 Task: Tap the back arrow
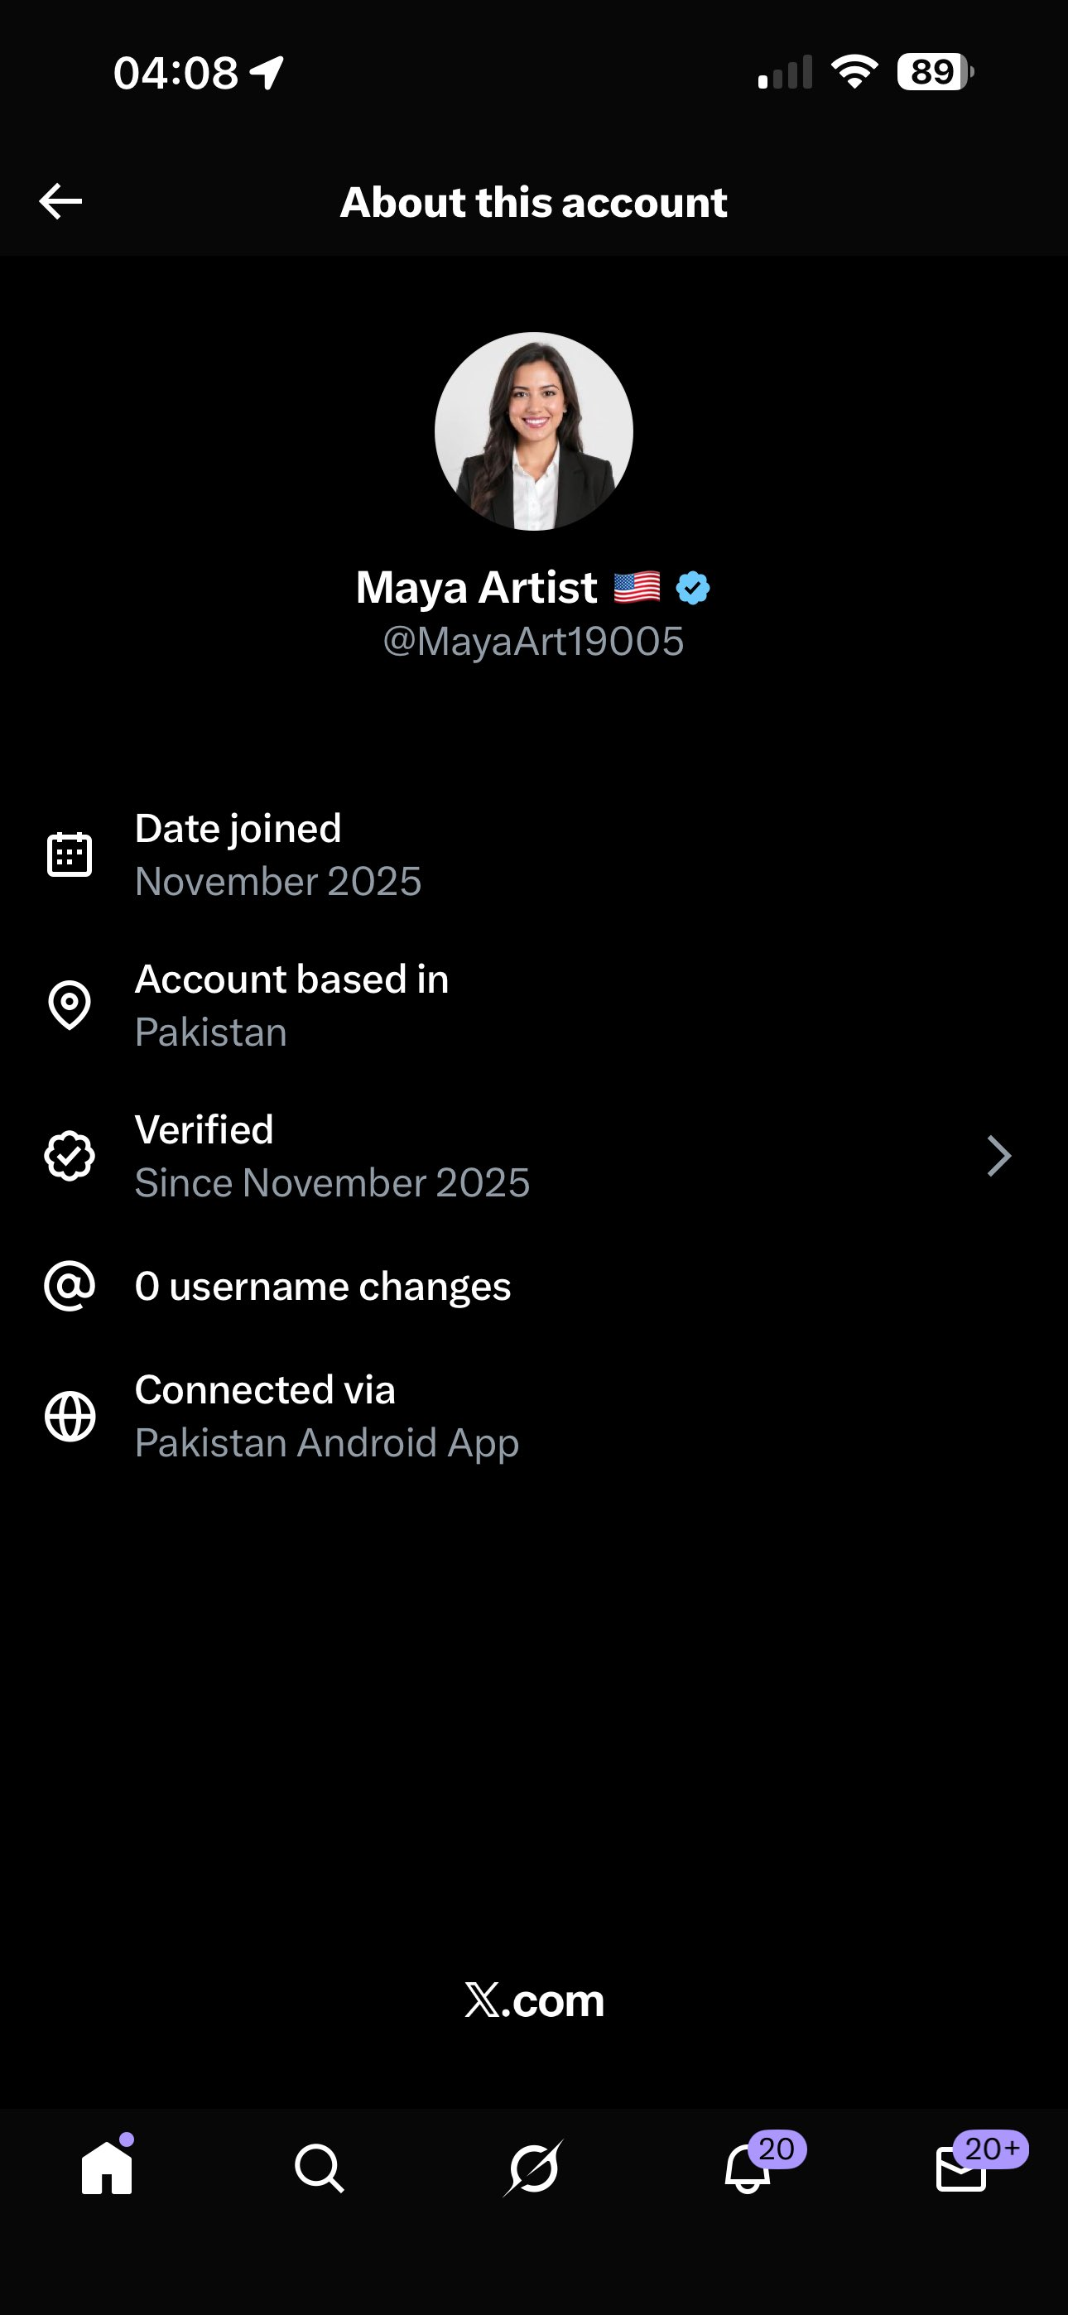[x=61, y=201]
